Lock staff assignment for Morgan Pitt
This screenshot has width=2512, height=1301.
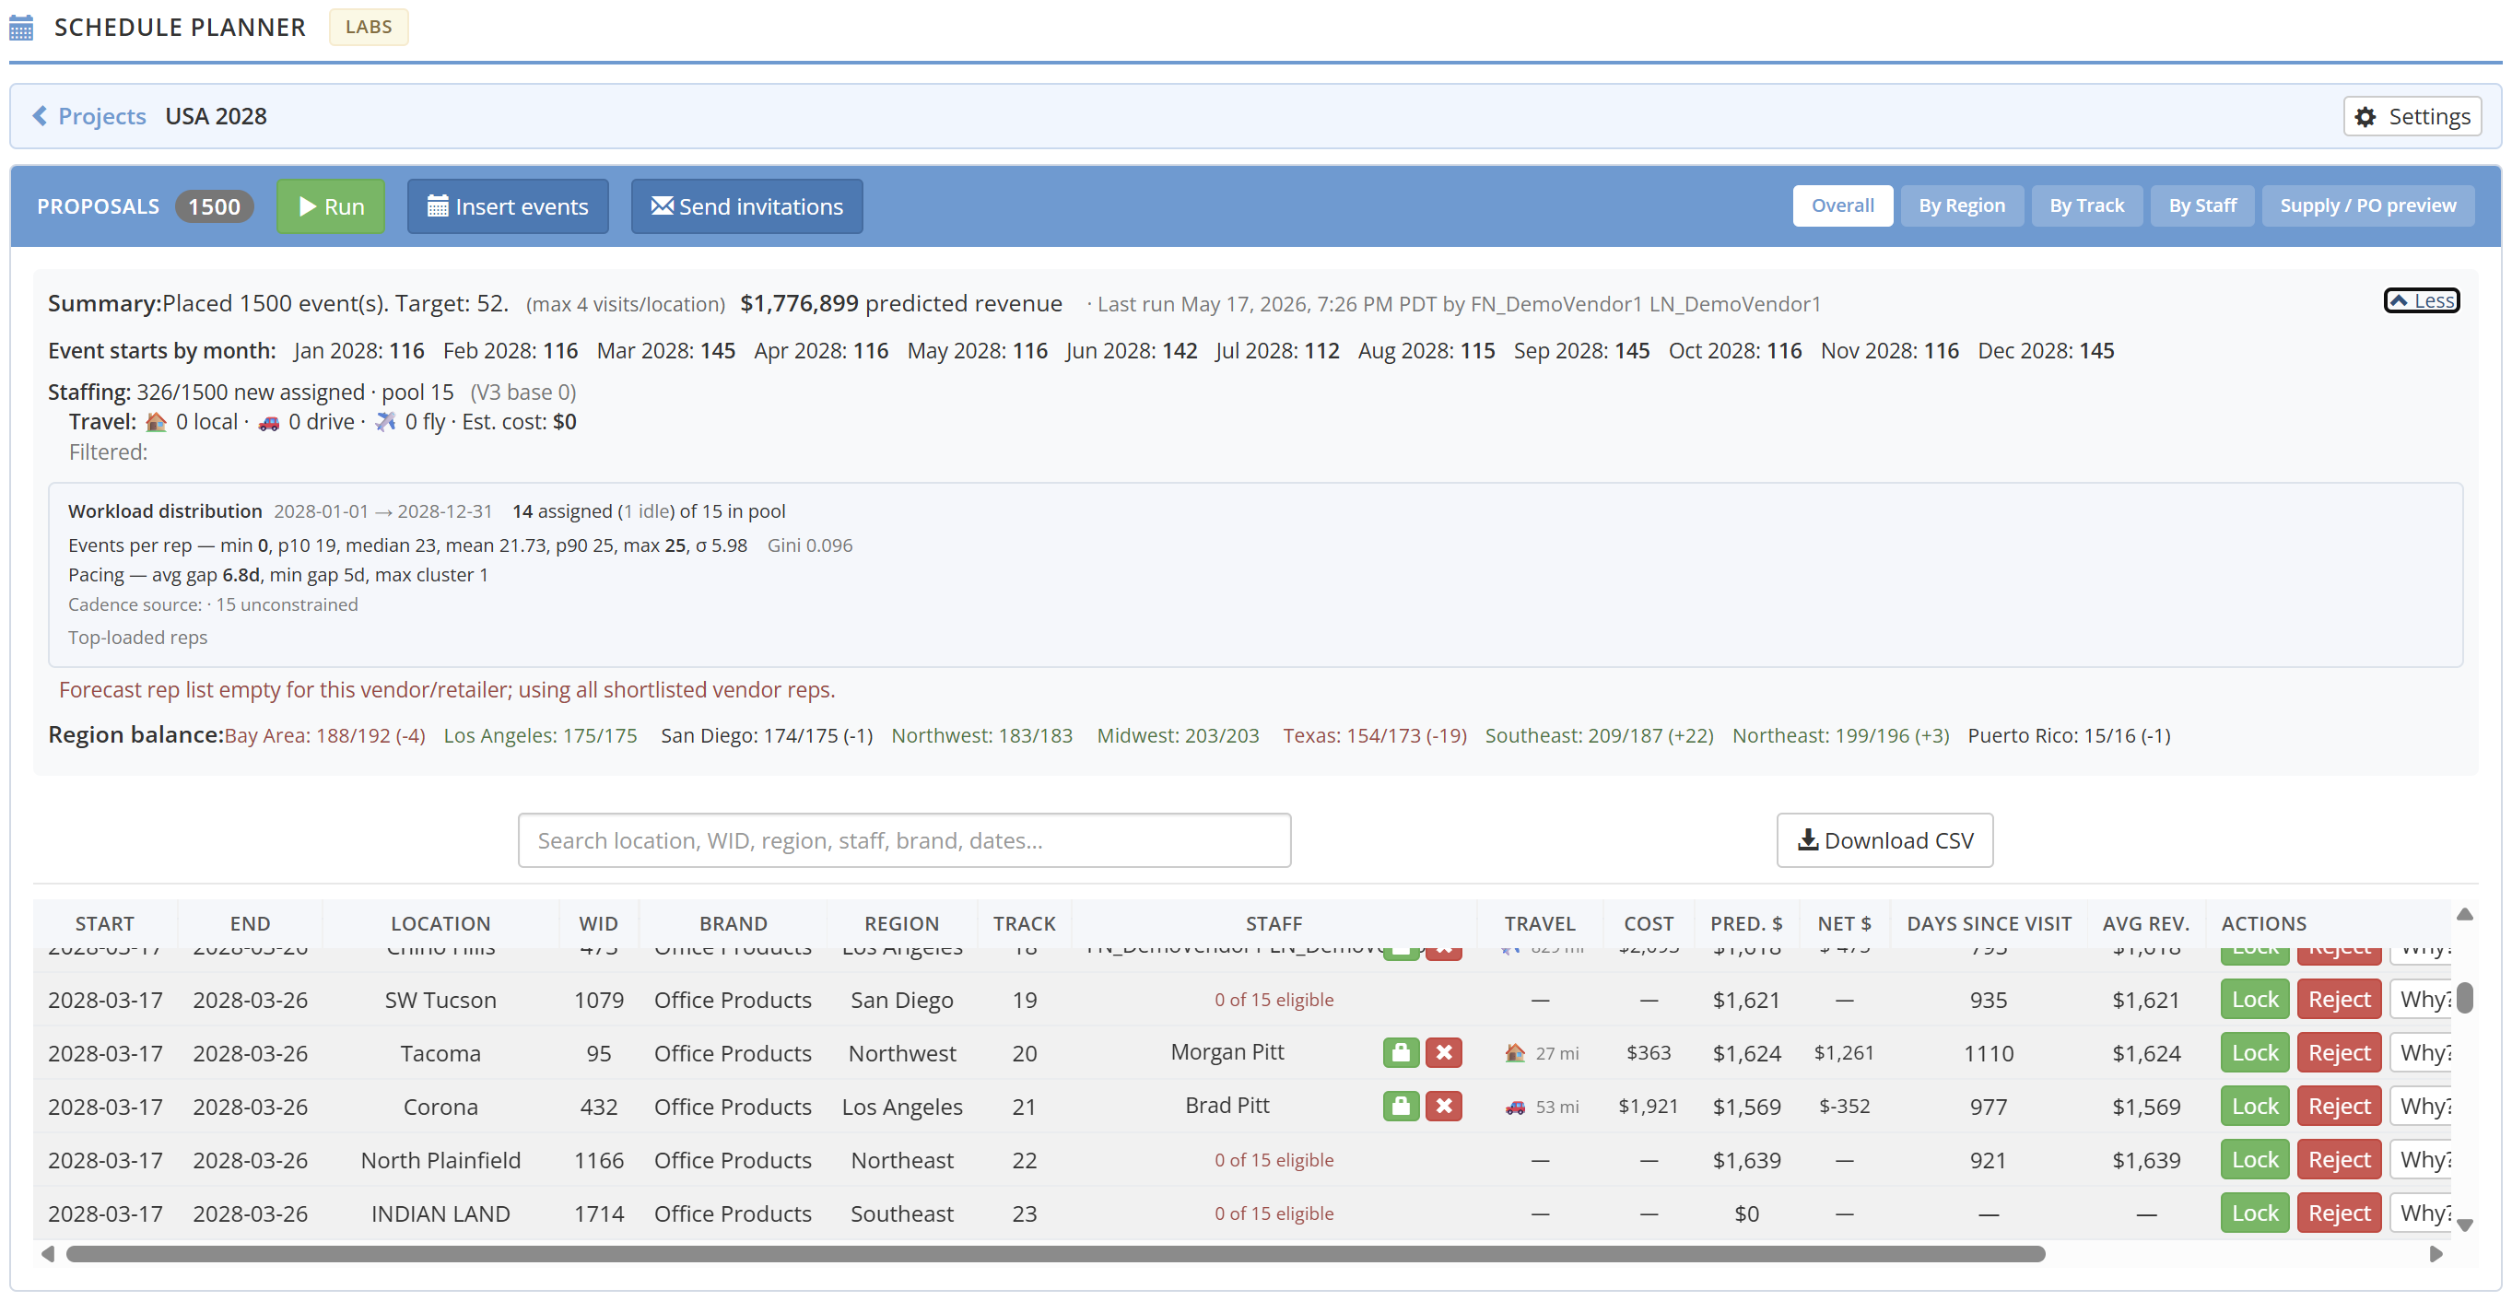(x=1401, y=1052)
